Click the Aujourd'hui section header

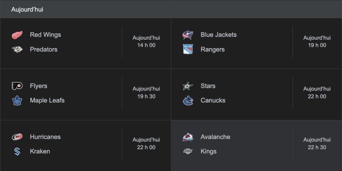click(x=27, y=9)
